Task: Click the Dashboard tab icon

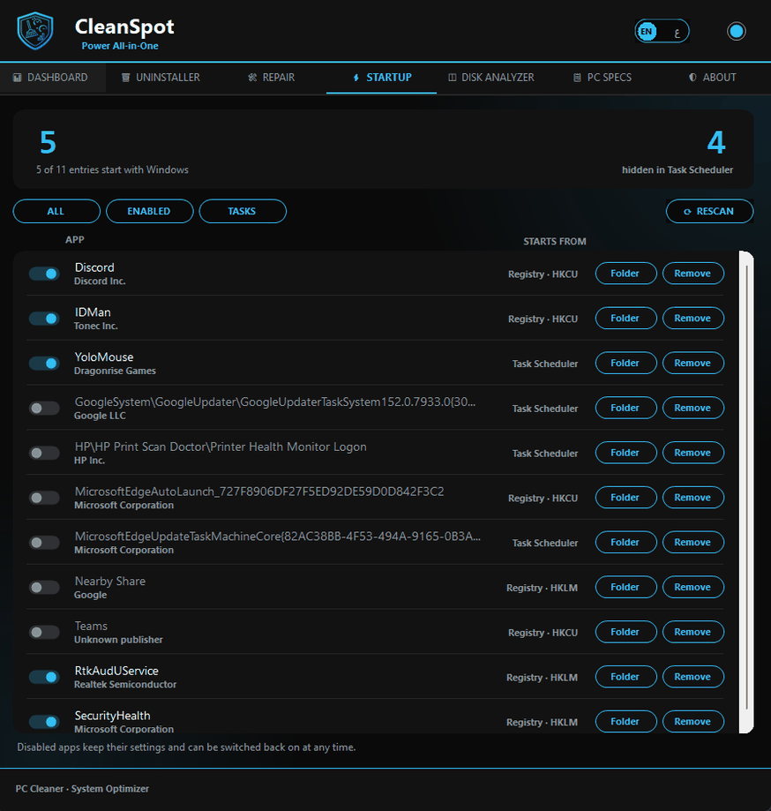Action: point(17,78)
